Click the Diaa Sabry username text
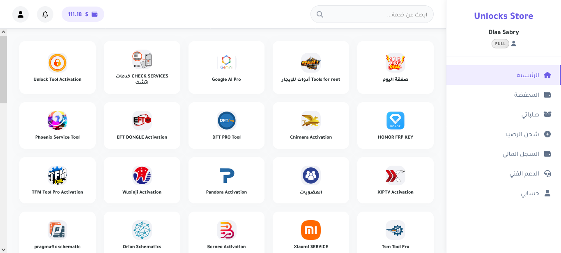Image resolution: width=561 pixels, height=253 pixels. tap(504, 32)
